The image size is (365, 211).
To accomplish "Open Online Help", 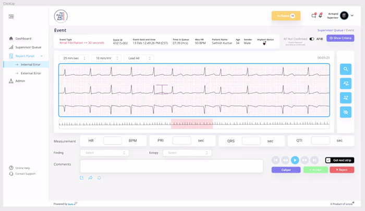I will coord(22,168).
